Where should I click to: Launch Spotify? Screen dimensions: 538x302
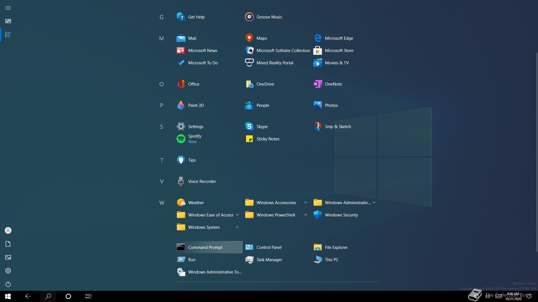208,139
